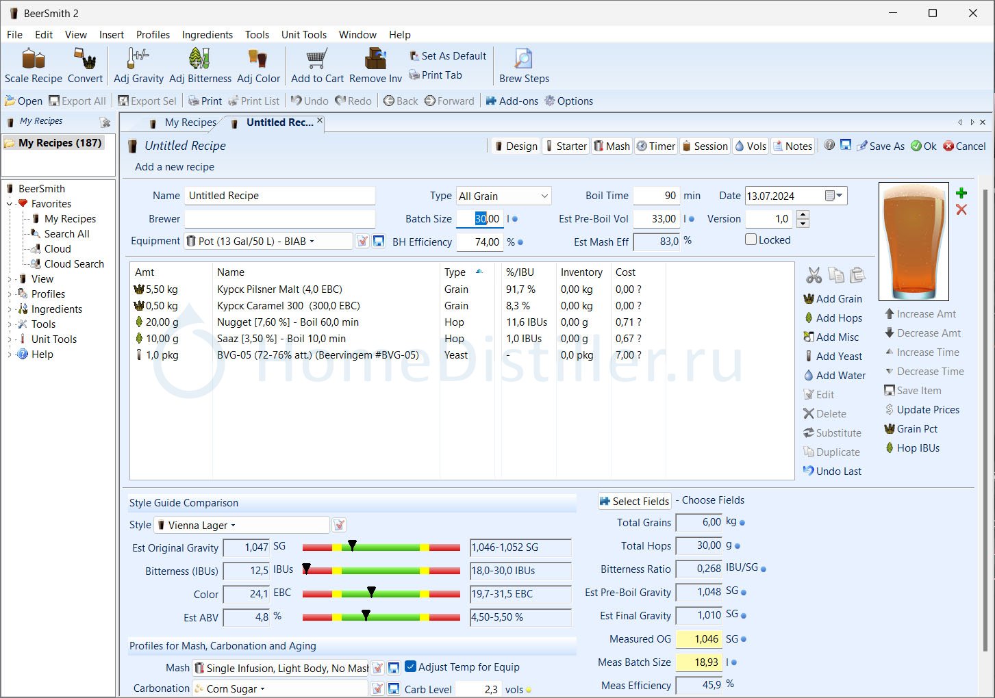Click the Ok button
Screen dimensions: 995x698
pyautogui.click(x=924, y=146)
